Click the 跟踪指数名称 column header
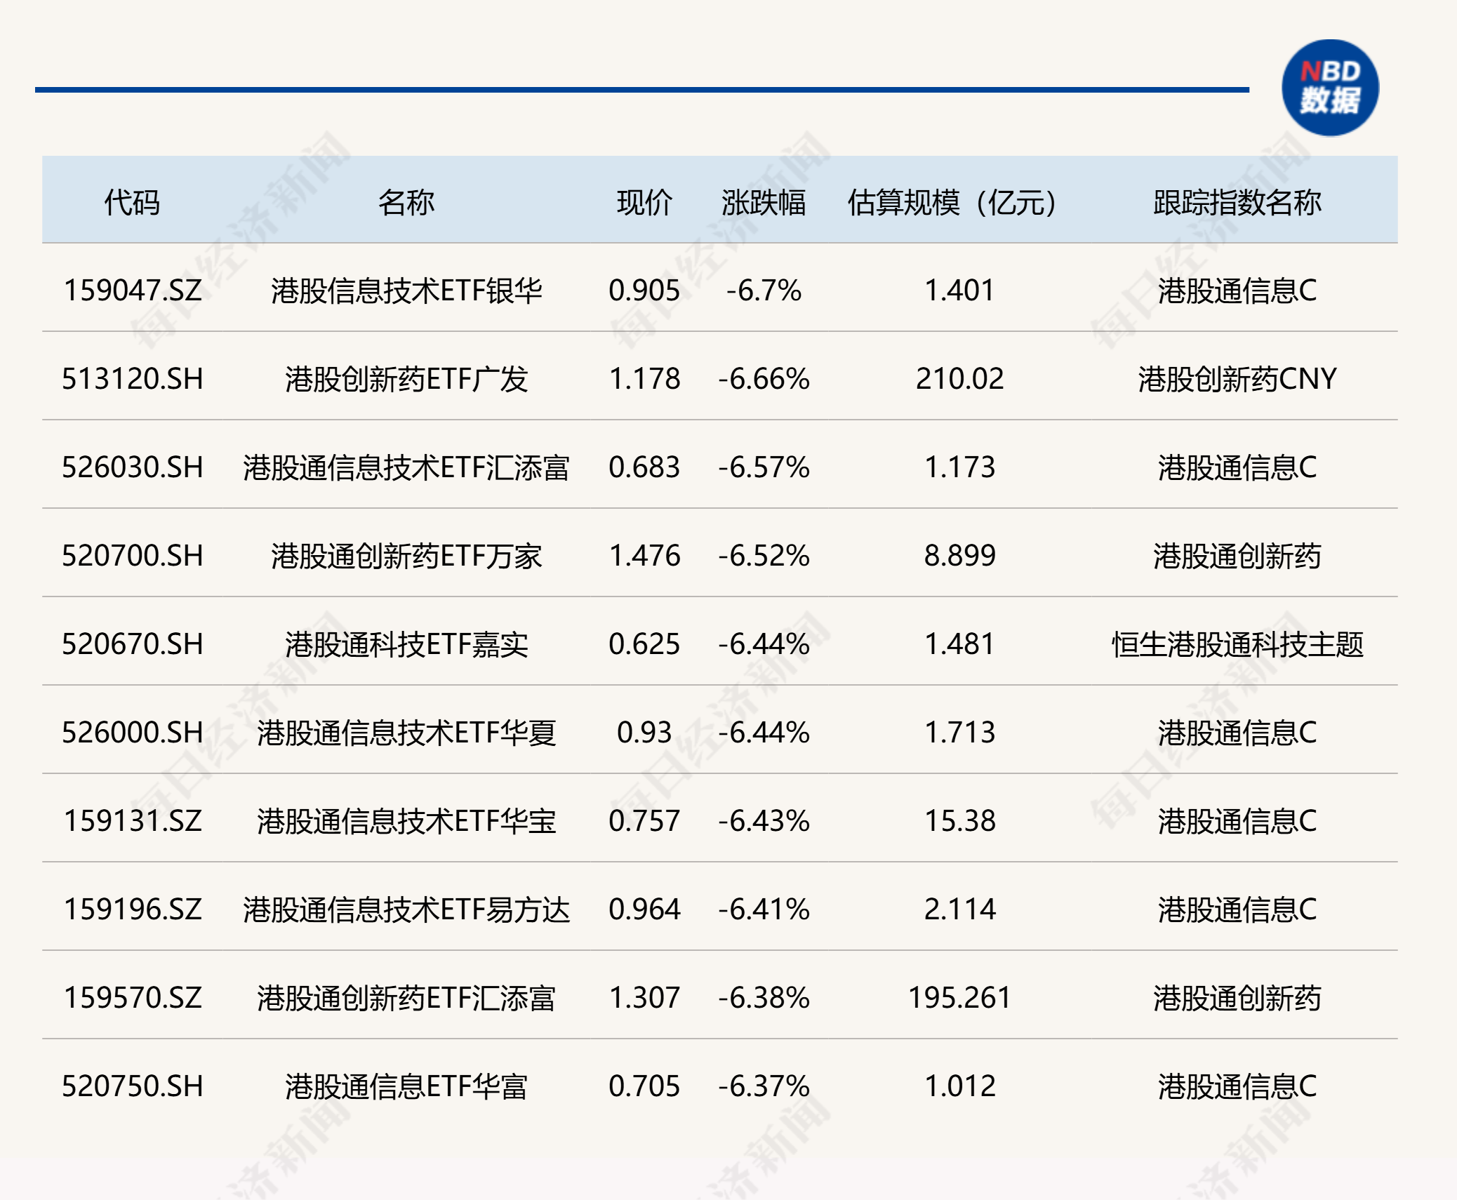The height and width of the screenshot is (1200, 1457). pyautogui.click(x=1237, y=203)
